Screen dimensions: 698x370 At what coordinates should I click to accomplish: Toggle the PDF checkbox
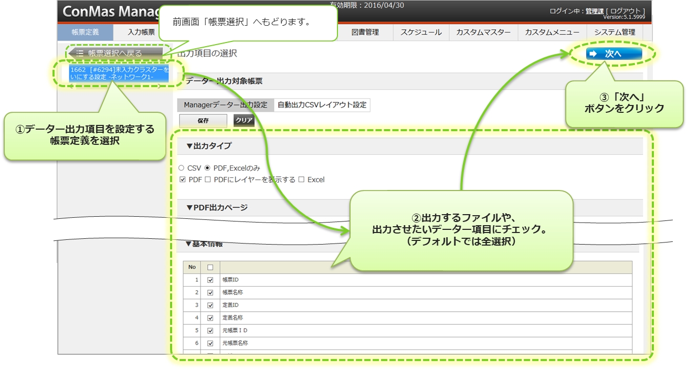(183, 179)
